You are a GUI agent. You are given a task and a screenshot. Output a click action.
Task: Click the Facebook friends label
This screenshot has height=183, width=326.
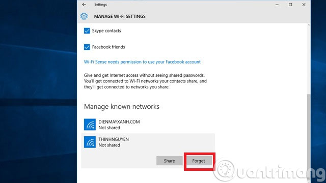(108, 47)
